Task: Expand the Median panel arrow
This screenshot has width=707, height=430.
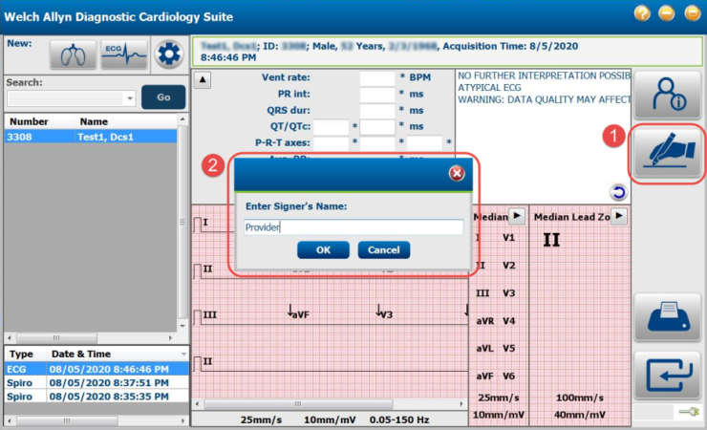Action: pos(517,216)
